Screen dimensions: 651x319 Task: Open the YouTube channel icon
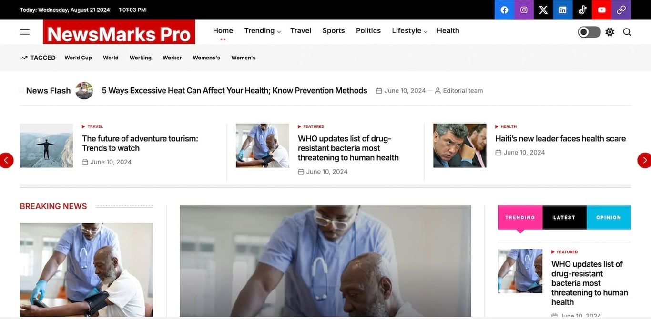pyautogui.click(x=602, y=10)
